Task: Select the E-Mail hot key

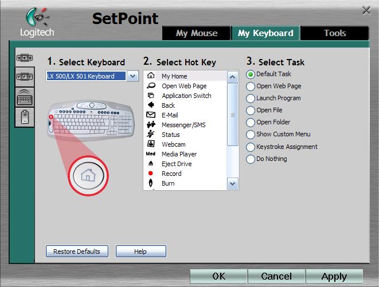Action: (170, 115)
